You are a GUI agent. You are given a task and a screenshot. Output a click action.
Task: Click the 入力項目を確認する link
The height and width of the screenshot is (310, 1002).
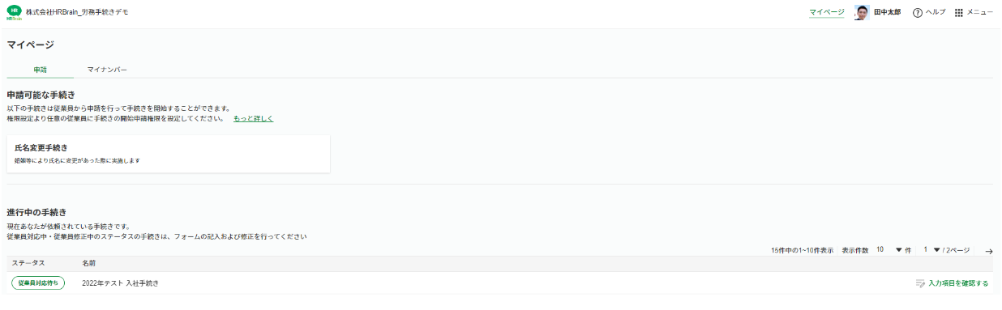click(x=958, y=283)
